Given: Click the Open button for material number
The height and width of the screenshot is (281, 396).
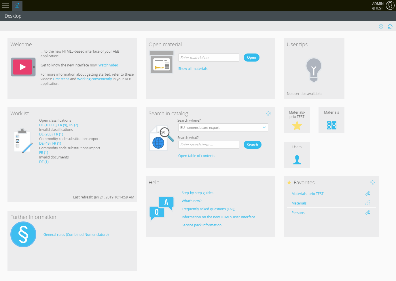Looking at the screenshot, I should point(251,57).
